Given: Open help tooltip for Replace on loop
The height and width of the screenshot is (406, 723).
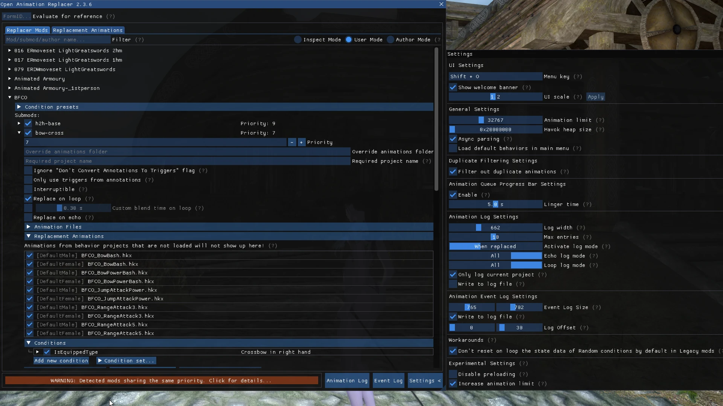Looking at the screenshot, I should (x=90, y=199).
